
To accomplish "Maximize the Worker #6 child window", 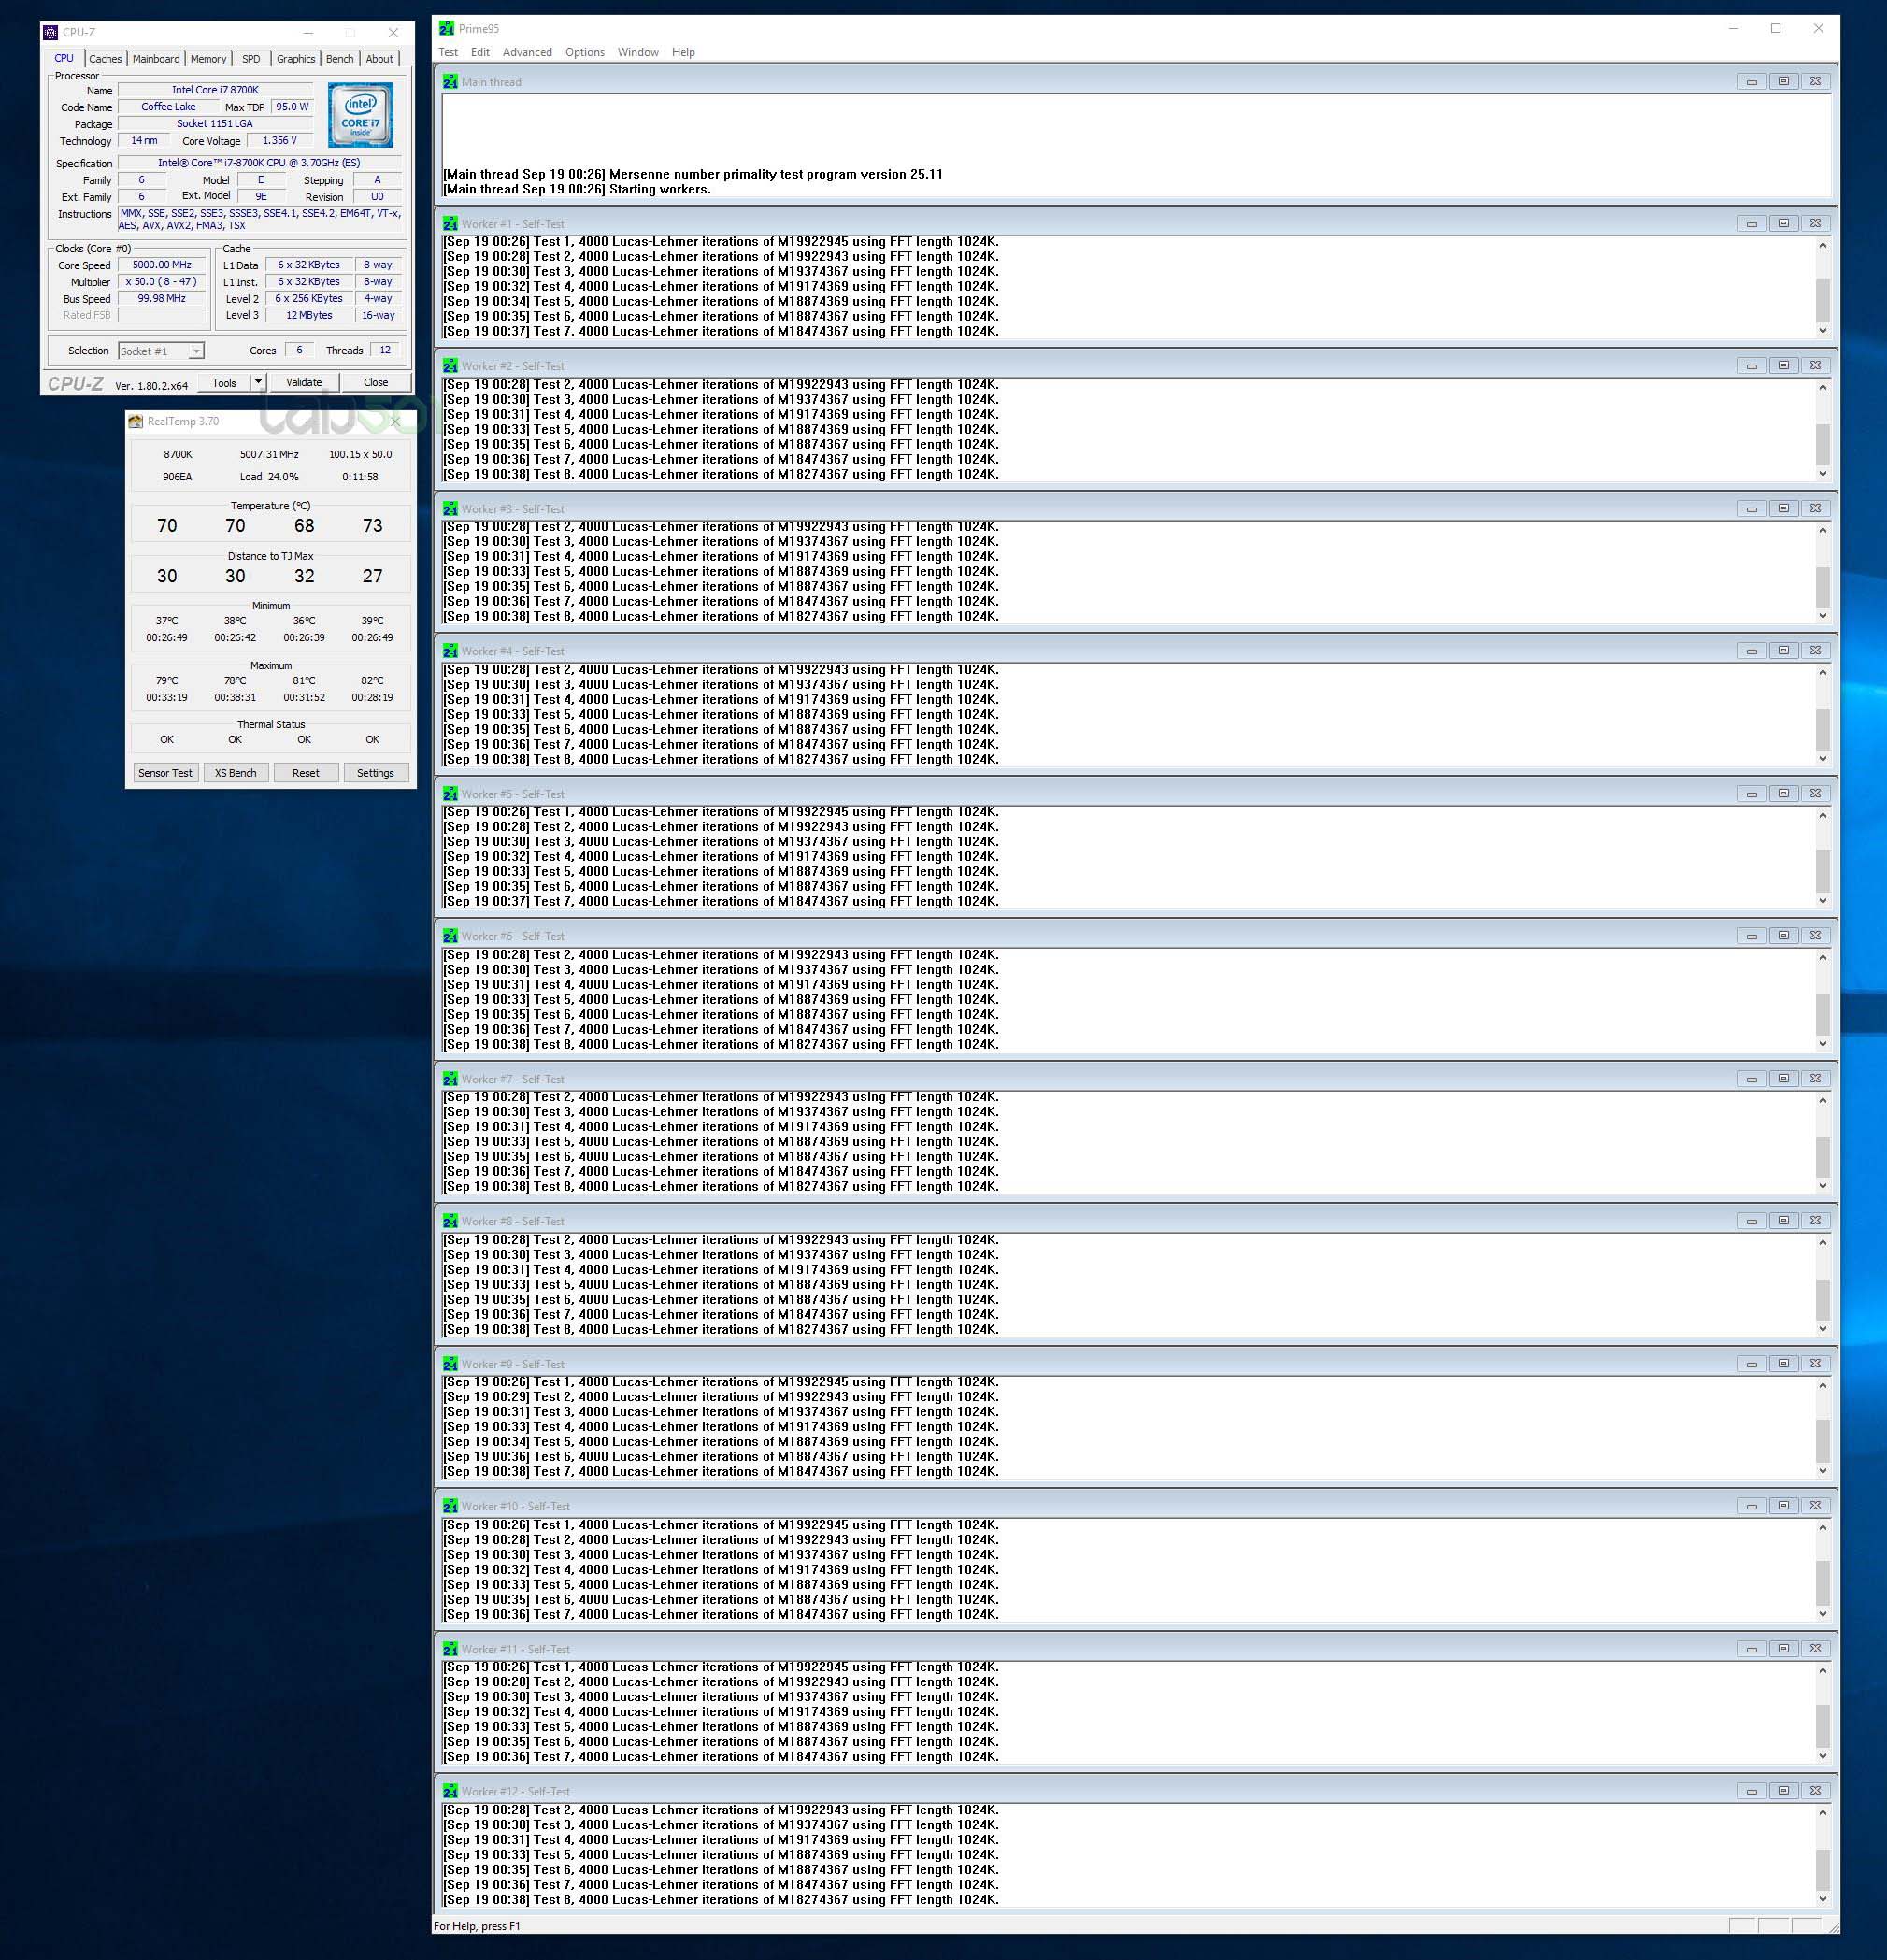I will coord(1783,935).
